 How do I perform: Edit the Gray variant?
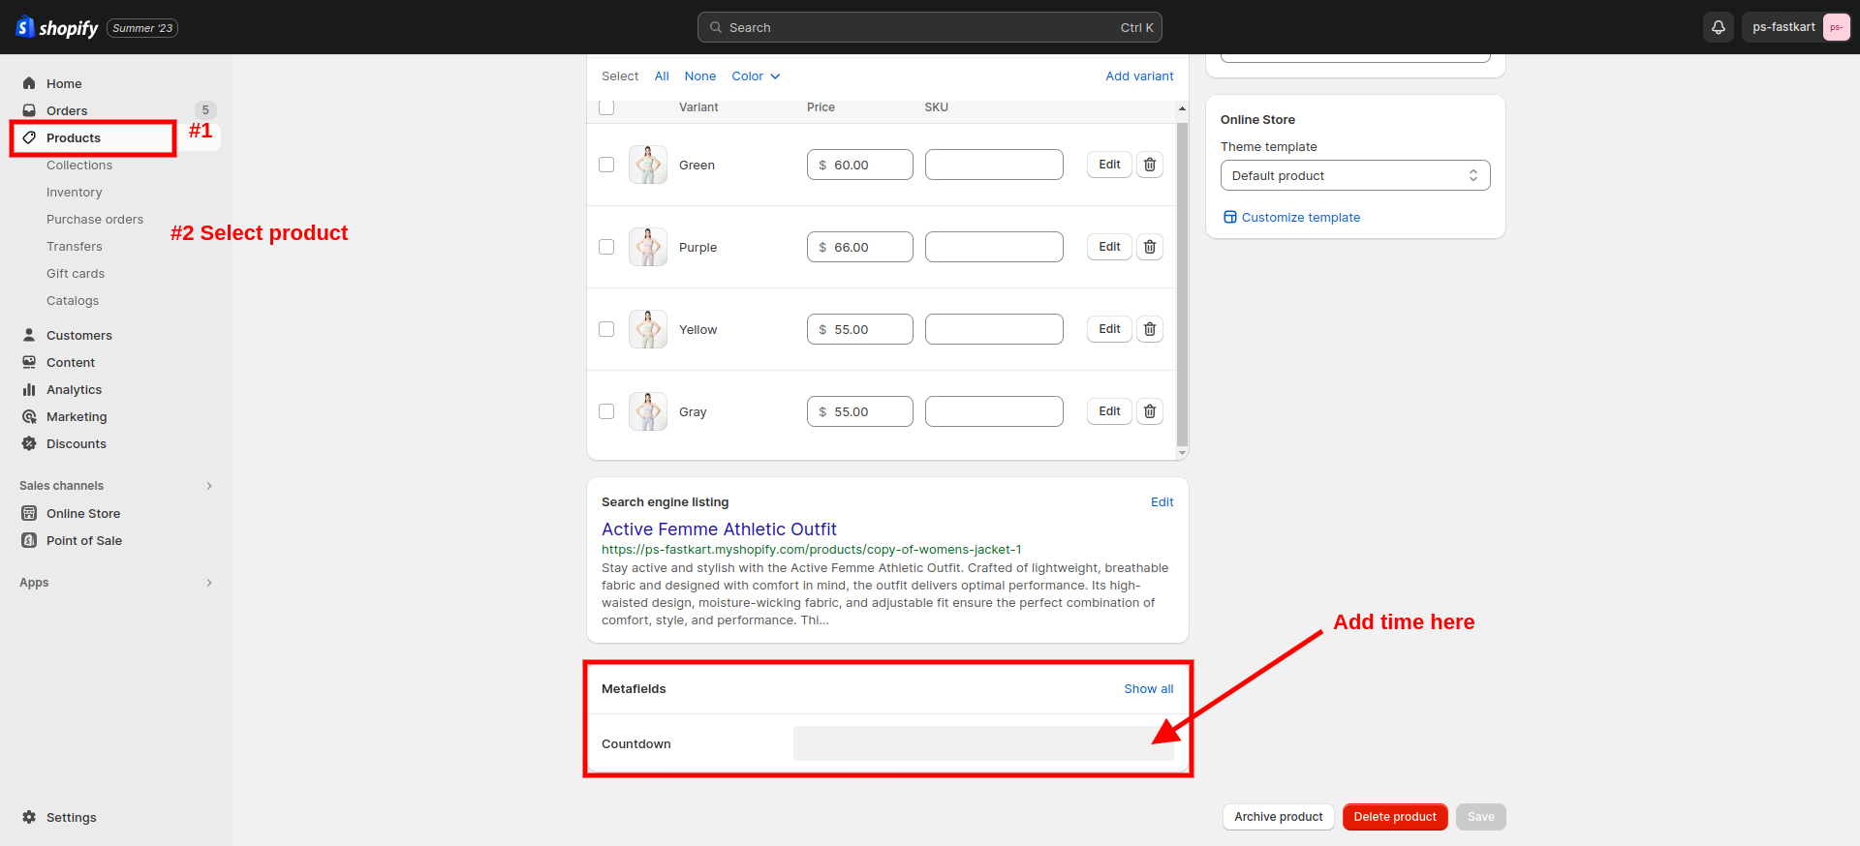[x=1109, y=411]
